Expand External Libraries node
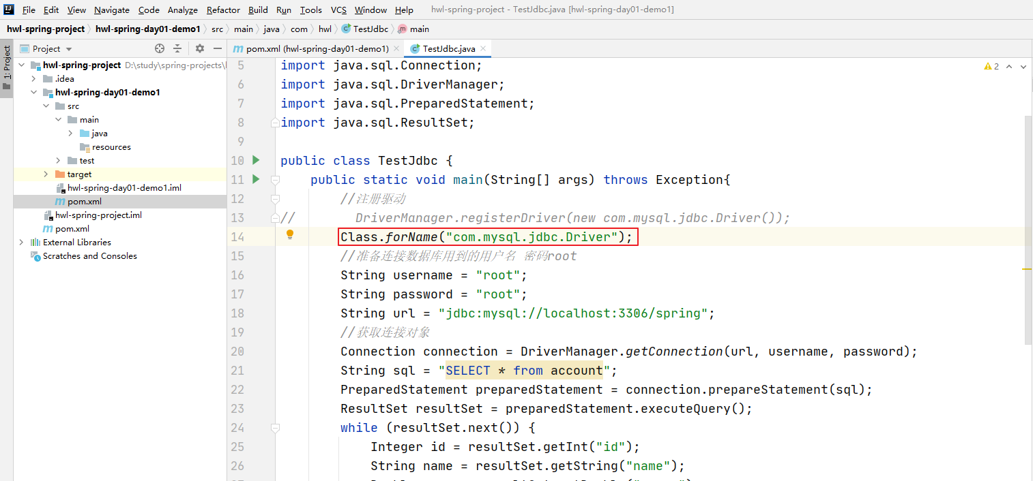The height and width of the screenshot is (481, 1033). tap(21, 243)
